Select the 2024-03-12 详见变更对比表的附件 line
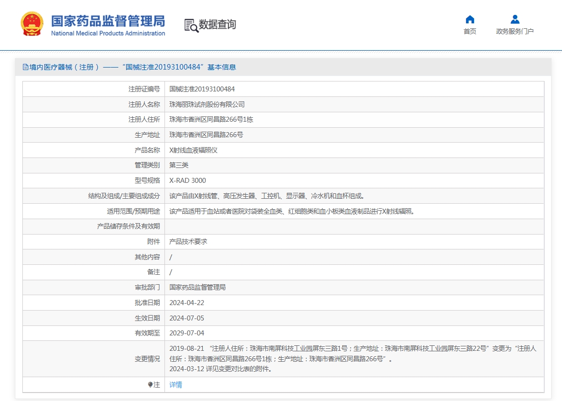The height and width of the screenshot is (401, 562). point(221,369)
